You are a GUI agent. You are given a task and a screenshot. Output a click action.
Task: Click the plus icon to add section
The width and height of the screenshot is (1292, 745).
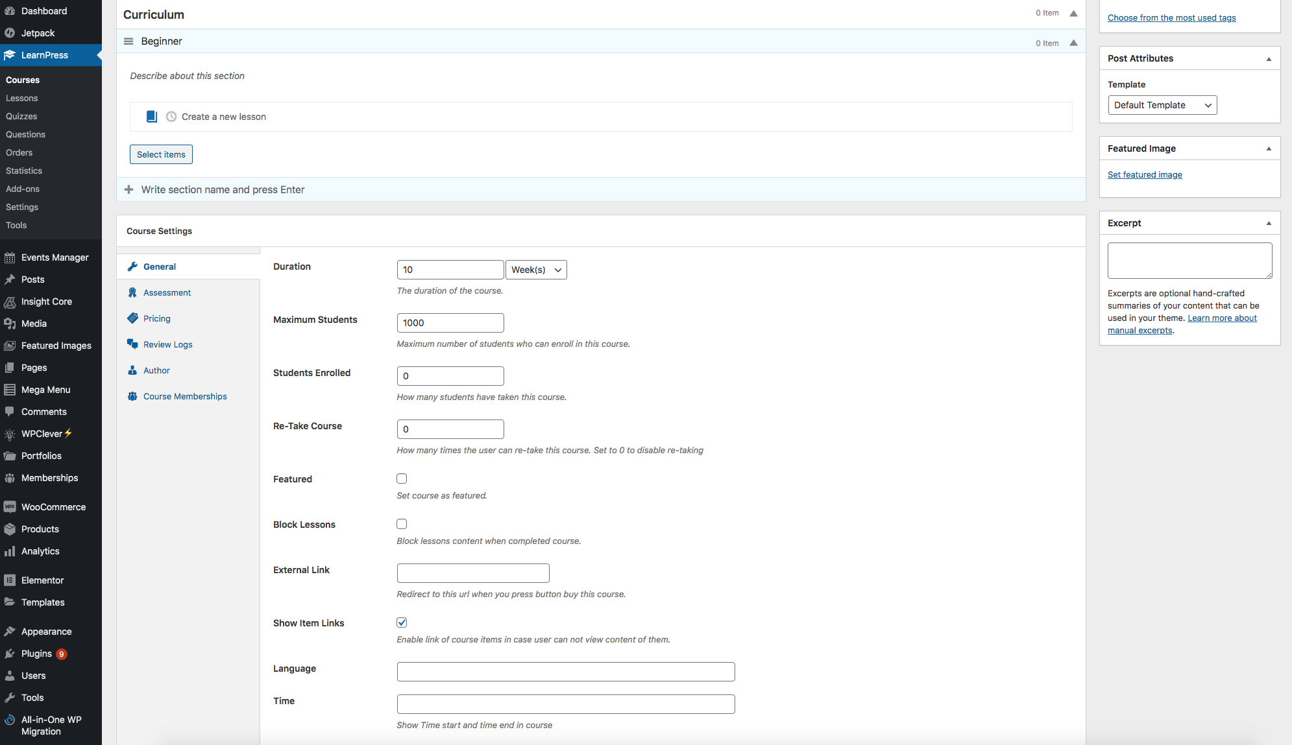click(x=128, y=189)
